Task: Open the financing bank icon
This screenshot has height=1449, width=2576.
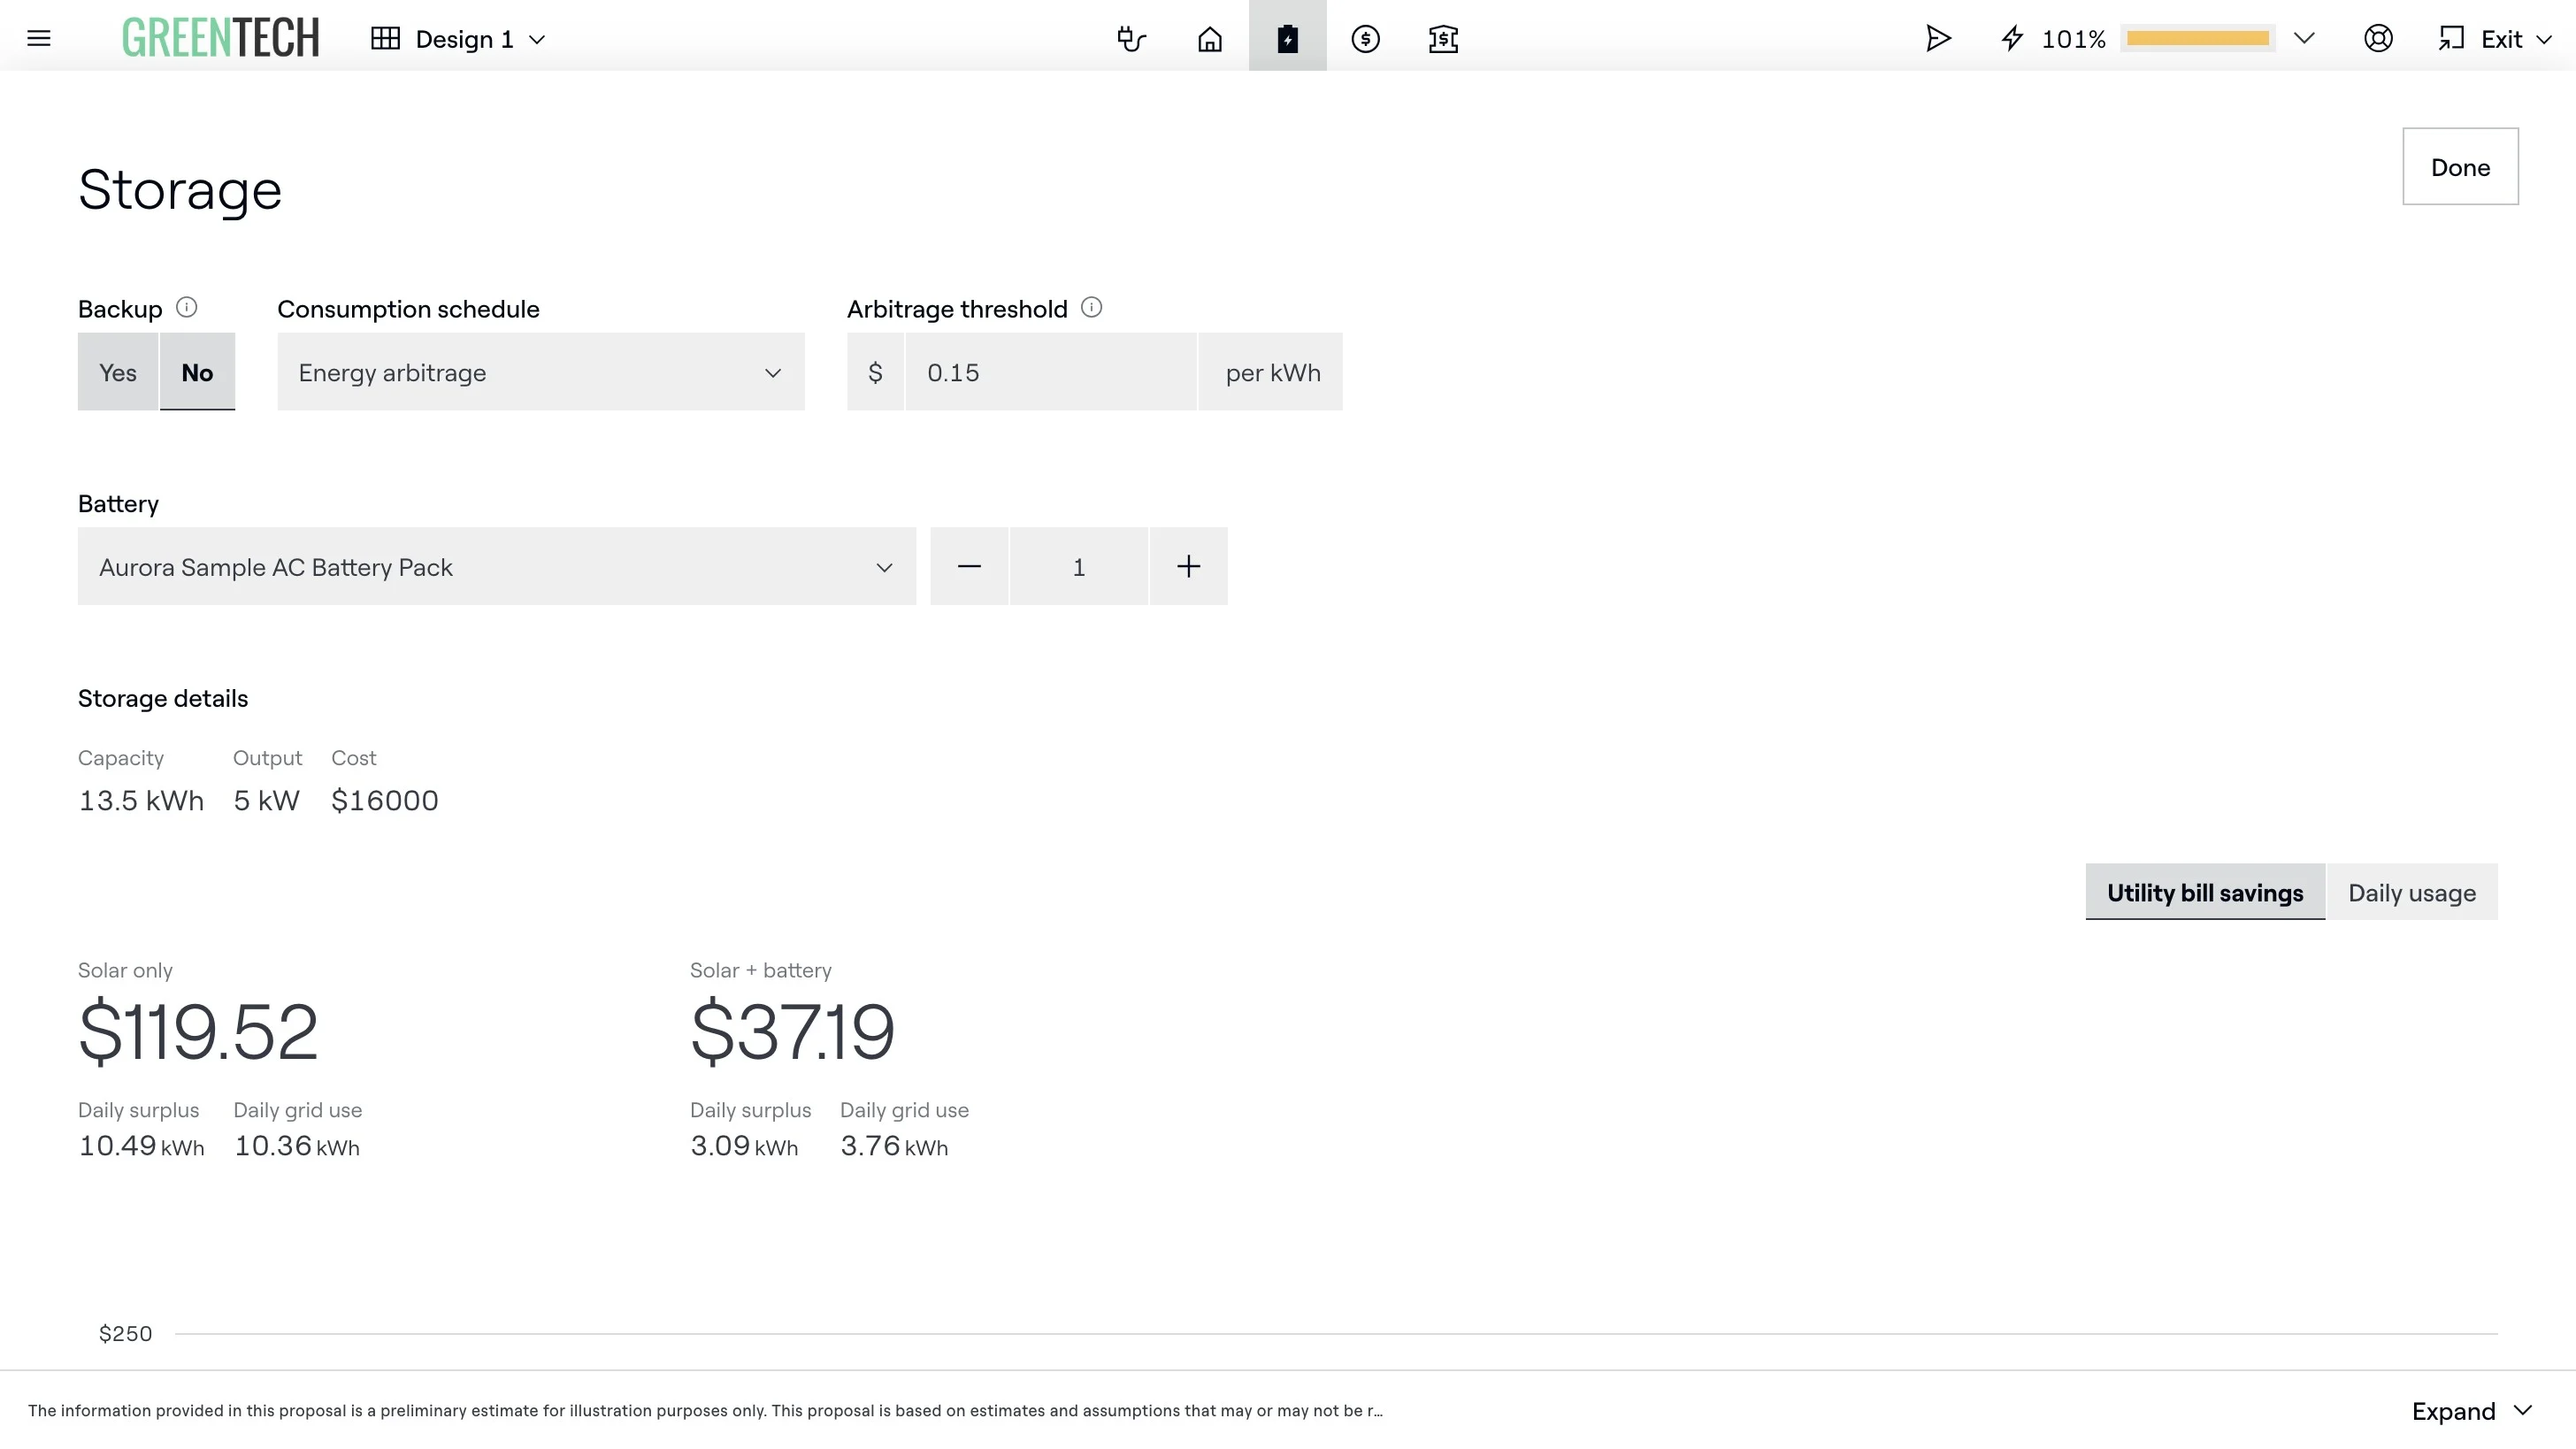Action: [1443, 39]
